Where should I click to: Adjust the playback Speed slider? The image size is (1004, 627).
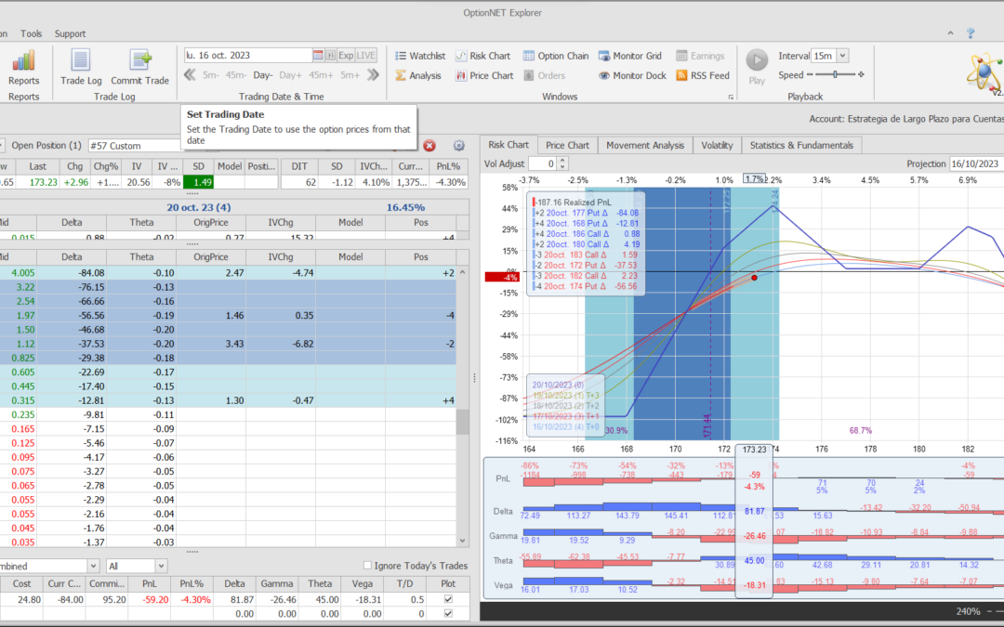point(835,74)
